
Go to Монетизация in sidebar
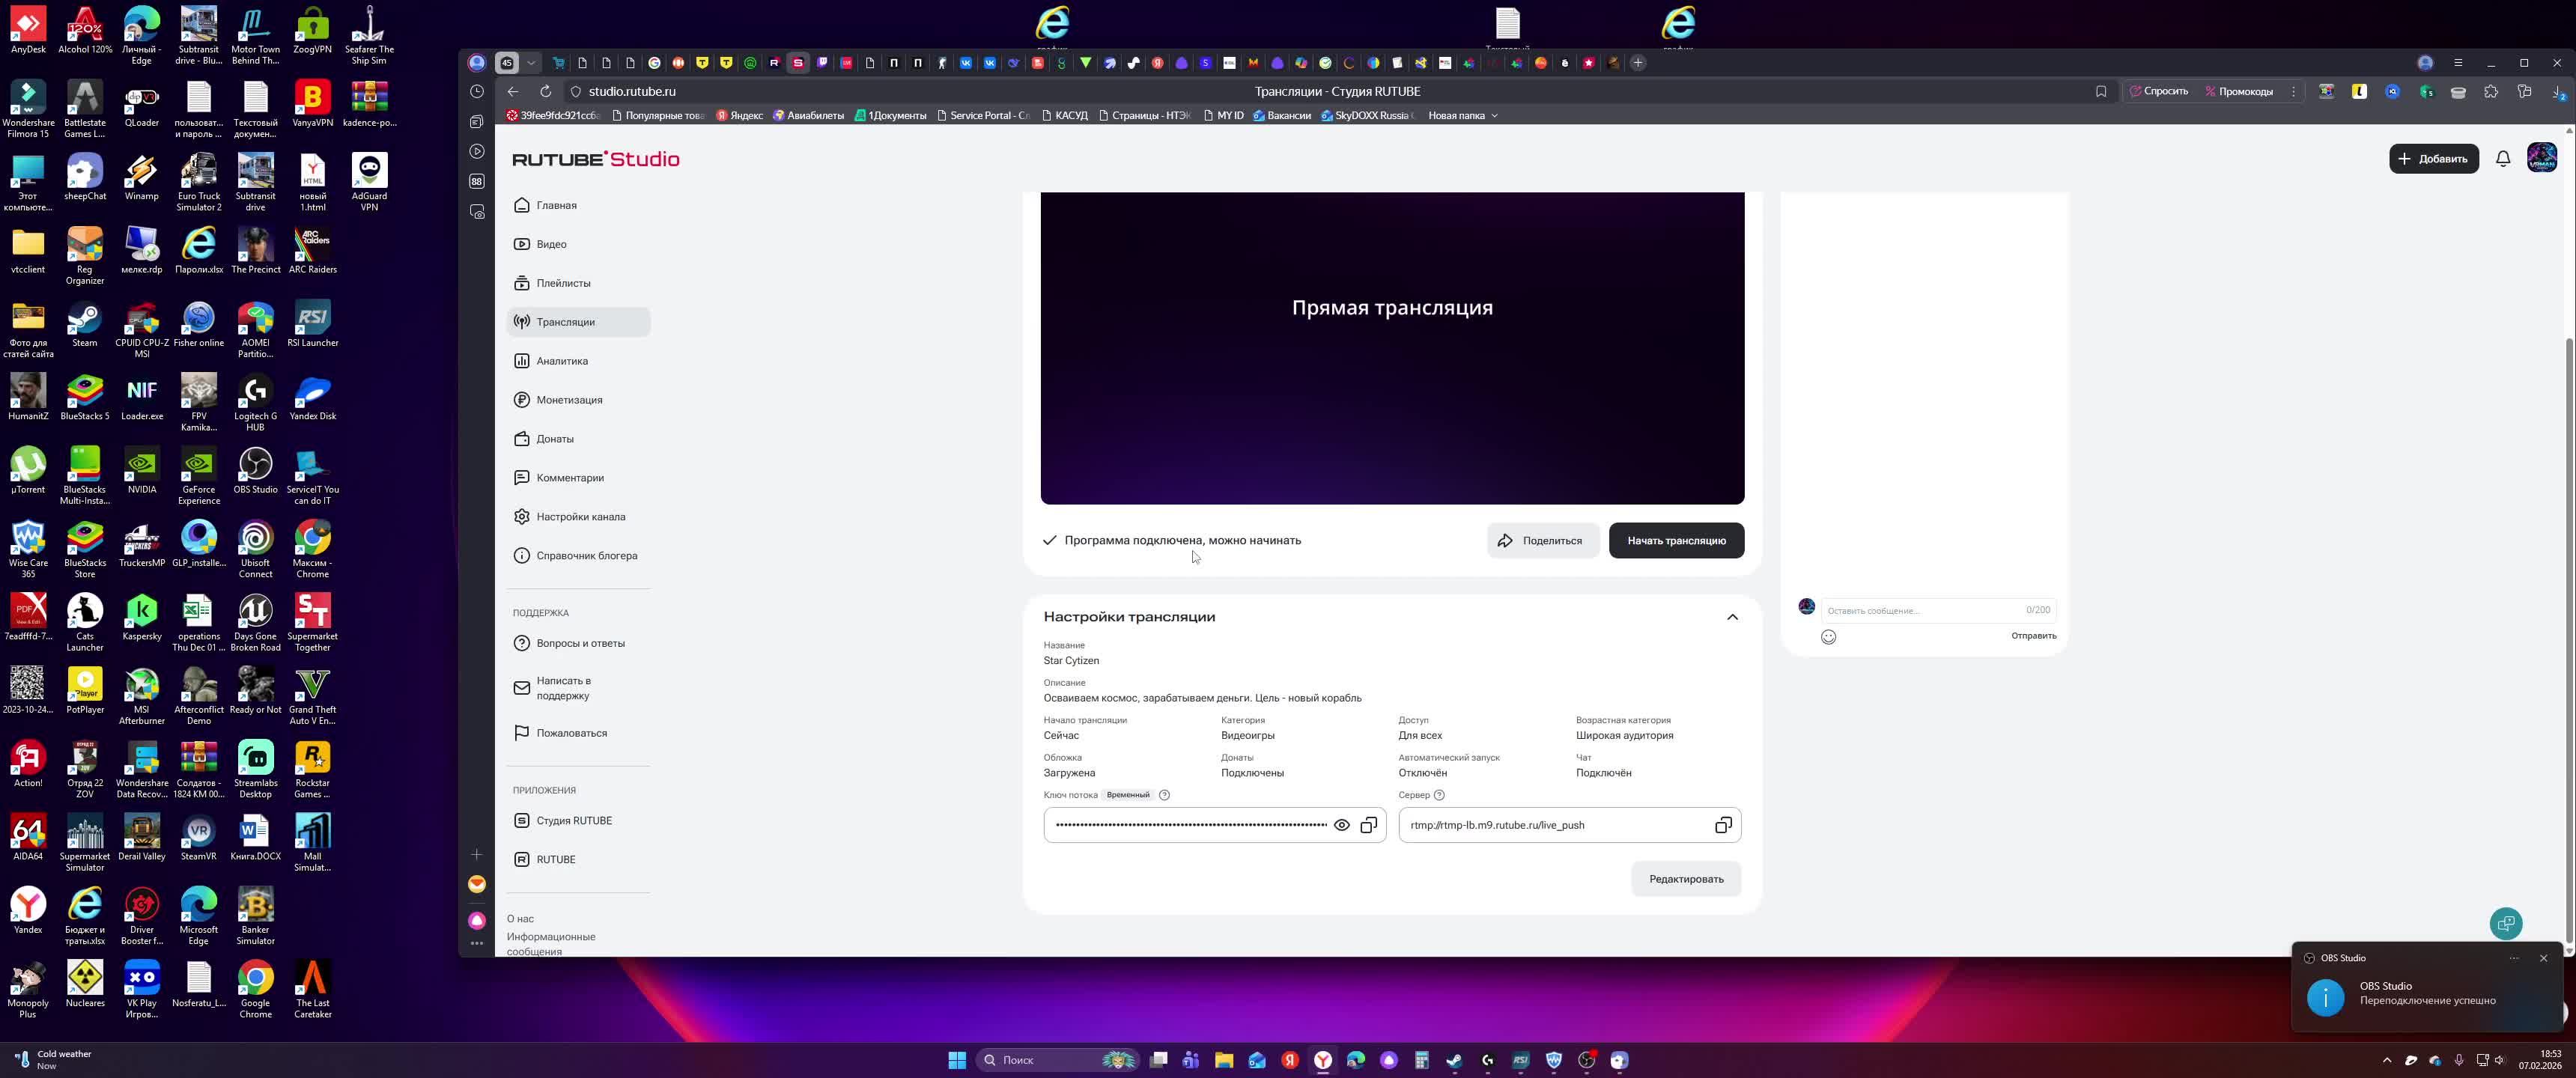point(569,400)
